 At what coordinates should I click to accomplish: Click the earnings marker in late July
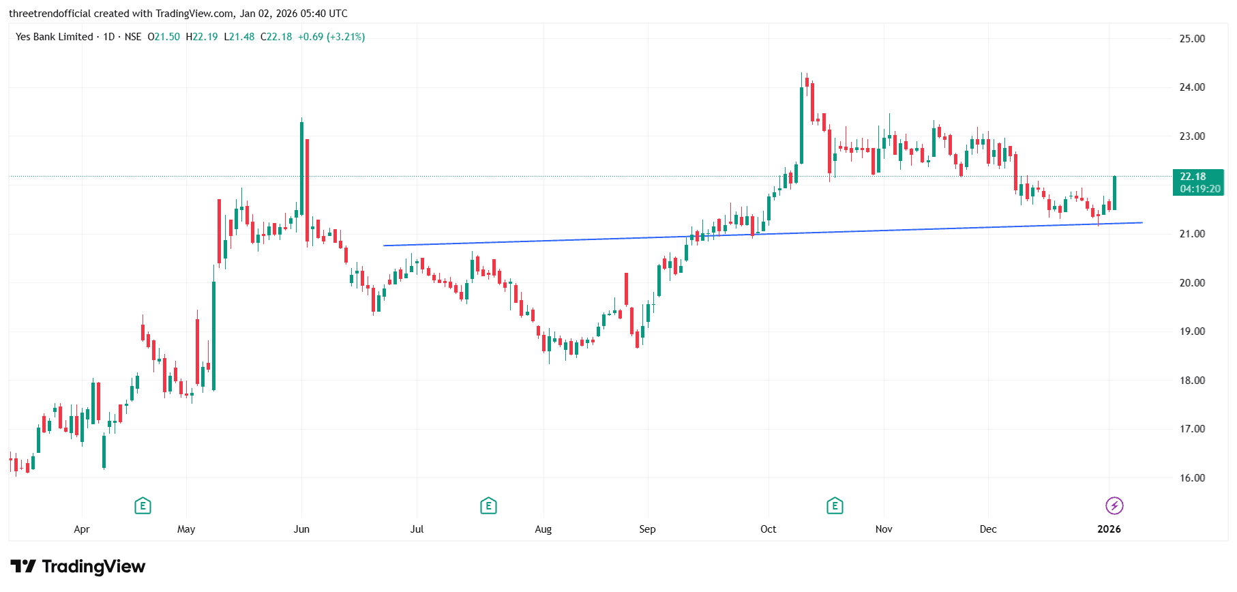coord(488,505)
